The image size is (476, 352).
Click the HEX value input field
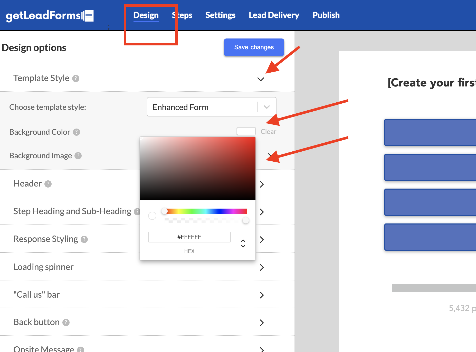189,237
